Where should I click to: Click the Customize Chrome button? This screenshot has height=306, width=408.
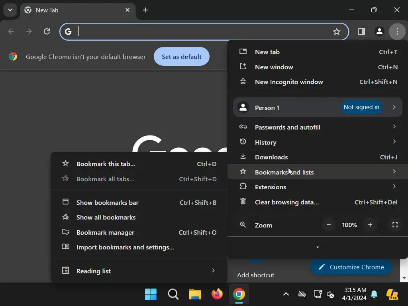(x=351, y=267)
